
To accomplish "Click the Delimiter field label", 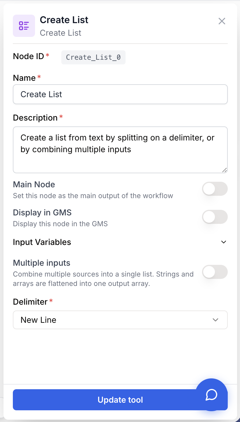I will 30,302.
